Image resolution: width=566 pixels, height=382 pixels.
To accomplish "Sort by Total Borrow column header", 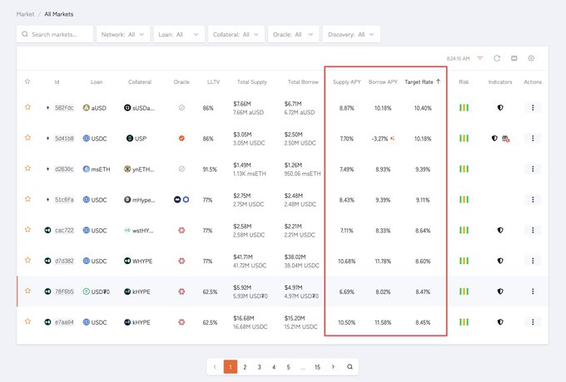I will [x=303, y=81].
